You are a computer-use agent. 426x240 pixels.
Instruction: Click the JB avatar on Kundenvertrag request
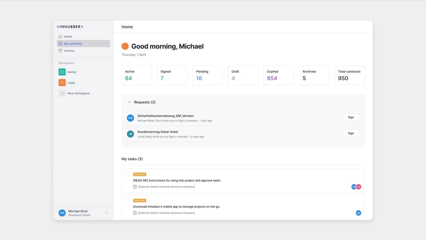[x=130, y=134]
